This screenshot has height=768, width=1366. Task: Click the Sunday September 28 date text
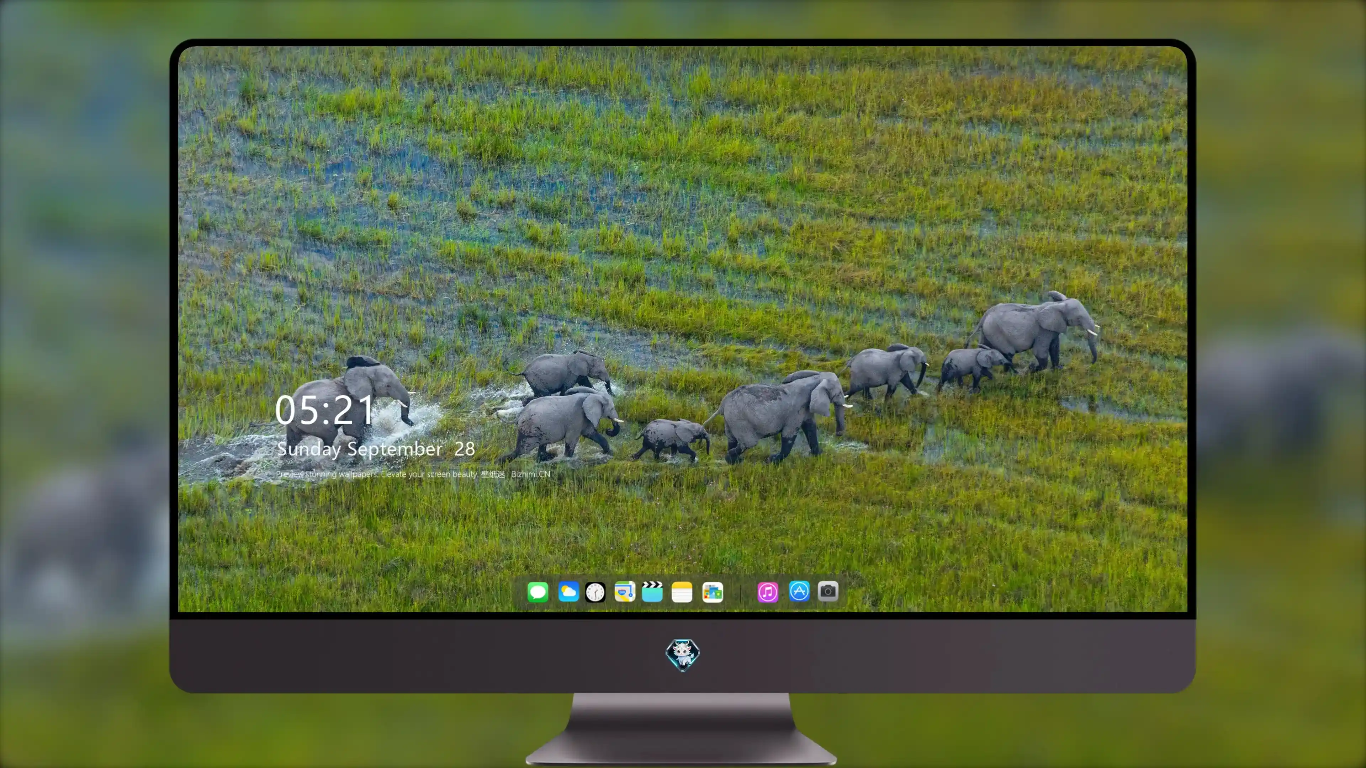click(375, 449)
